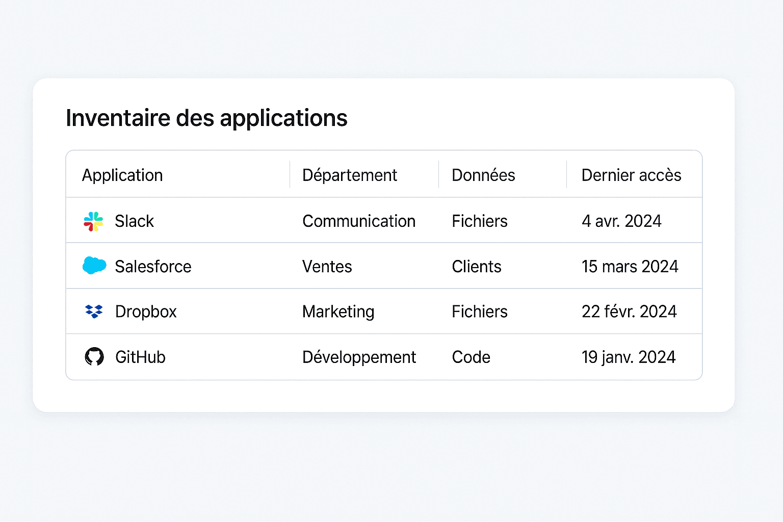Click the Dropbox icon
Screen dimensions: 783x522
pyautogui.click(x=94, y=311)
